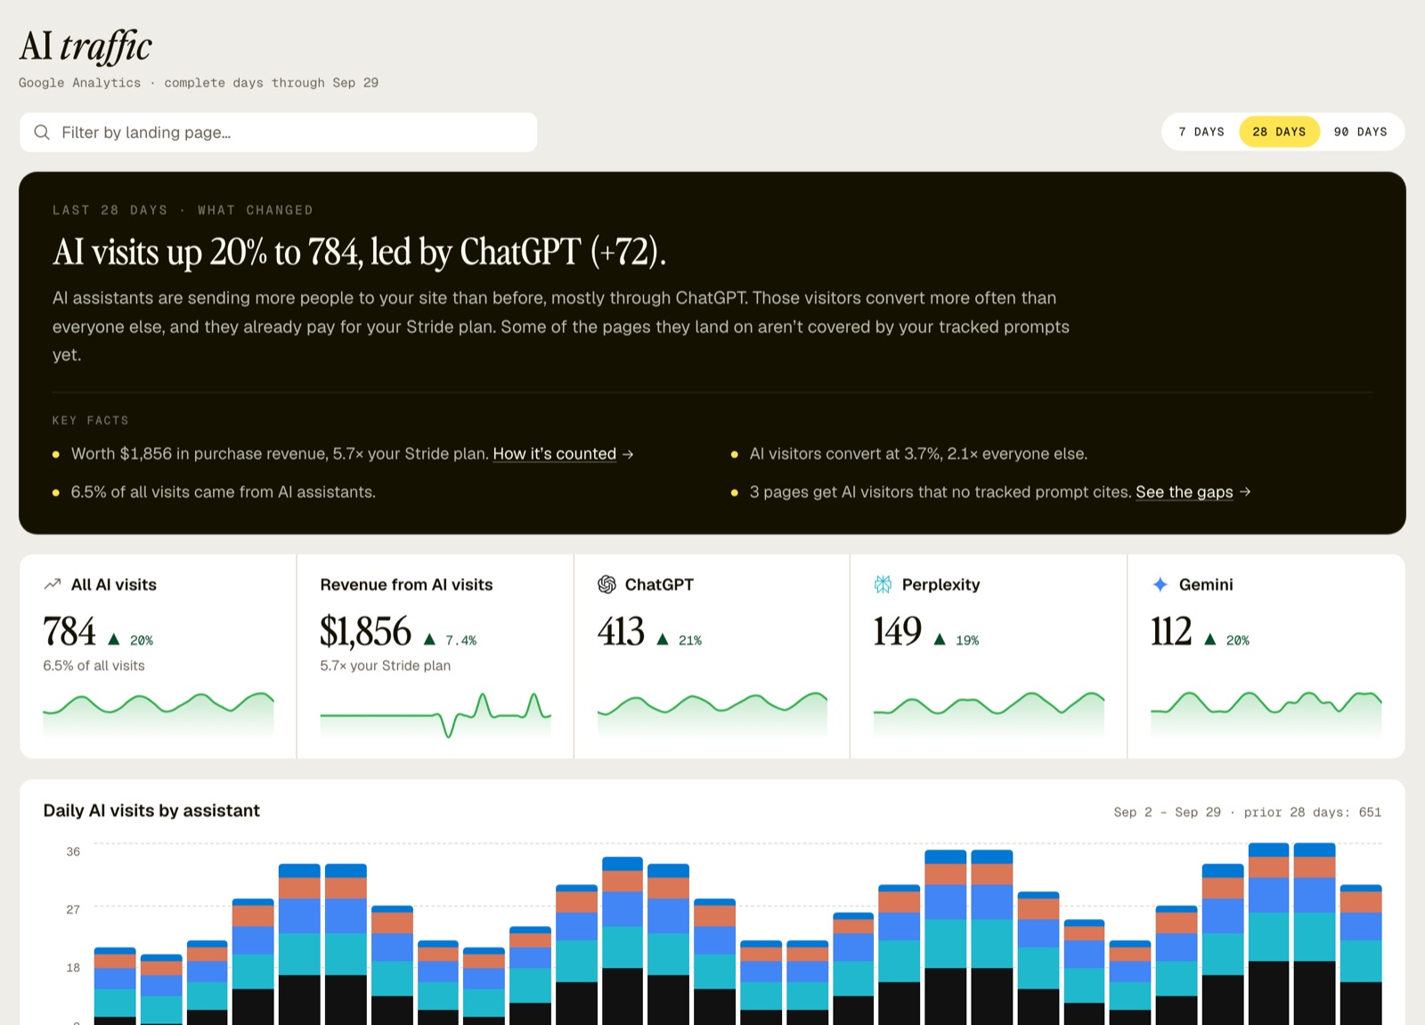
Task: Click the AI visits up 20% headline
Action: [x=360, y=252]
